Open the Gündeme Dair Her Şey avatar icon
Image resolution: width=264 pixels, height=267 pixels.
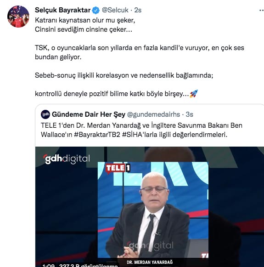pos(45,114)
